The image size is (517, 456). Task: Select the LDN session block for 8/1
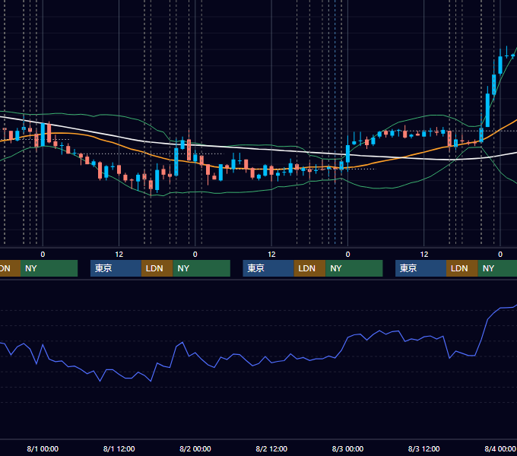(157, 268)
